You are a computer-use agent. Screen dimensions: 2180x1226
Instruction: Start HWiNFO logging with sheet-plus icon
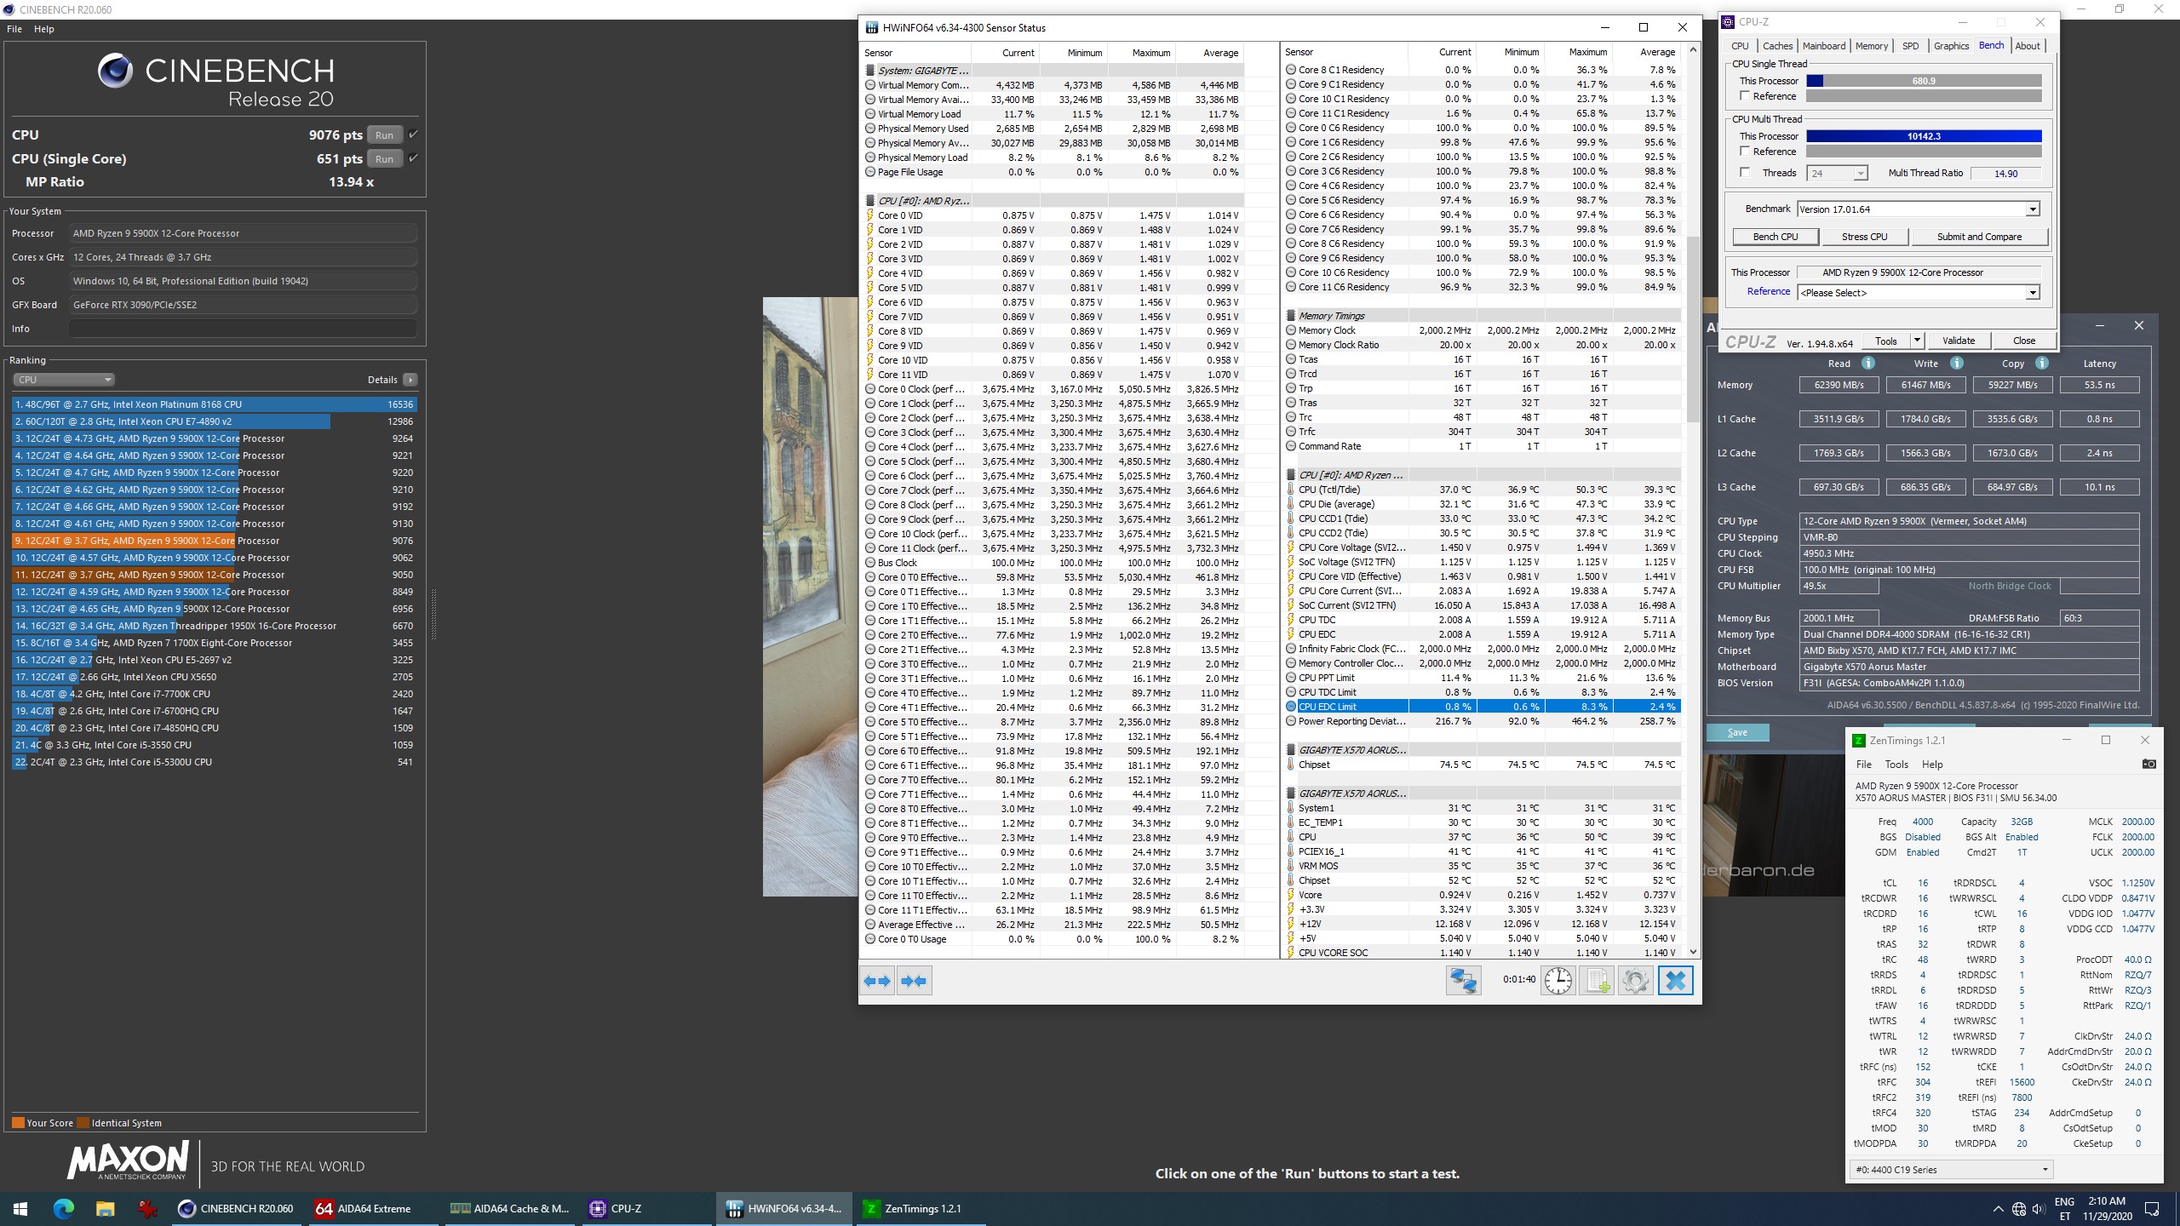(x=1597, y=981)
